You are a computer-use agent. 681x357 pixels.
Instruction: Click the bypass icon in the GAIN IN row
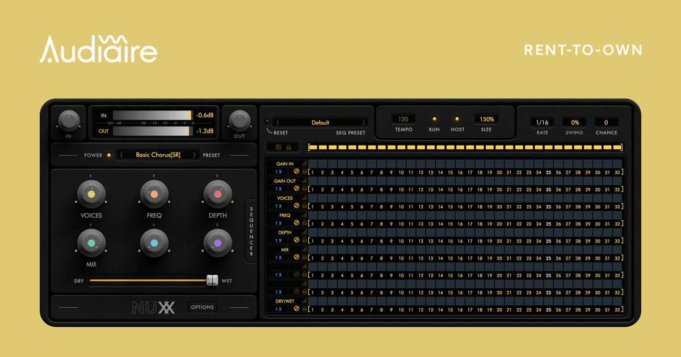tap(296, 172)
